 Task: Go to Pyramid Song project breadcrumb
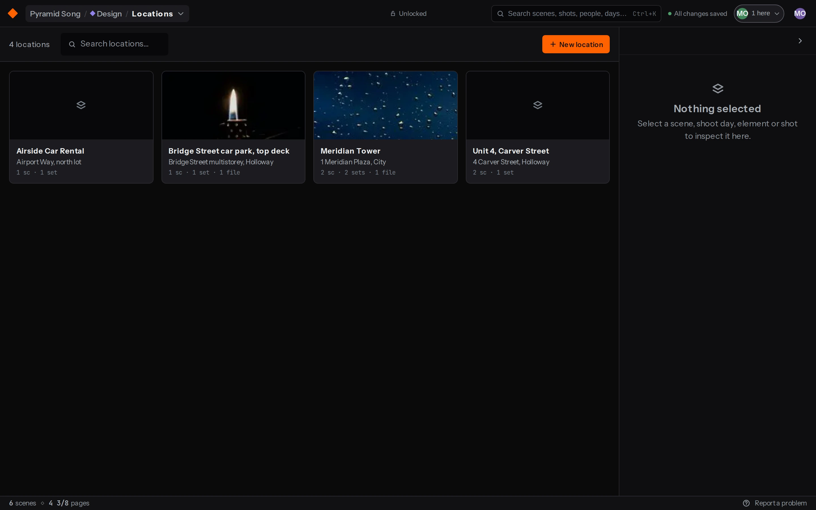click(55, 14)
